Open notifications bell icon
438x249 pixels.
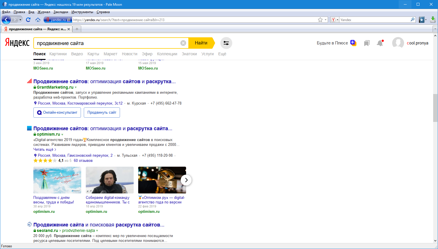tap(380, 43)
